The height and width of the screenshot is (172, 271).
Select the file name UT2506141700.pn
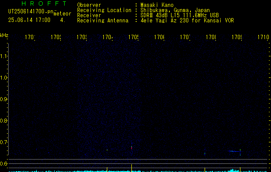coord(31,12)
